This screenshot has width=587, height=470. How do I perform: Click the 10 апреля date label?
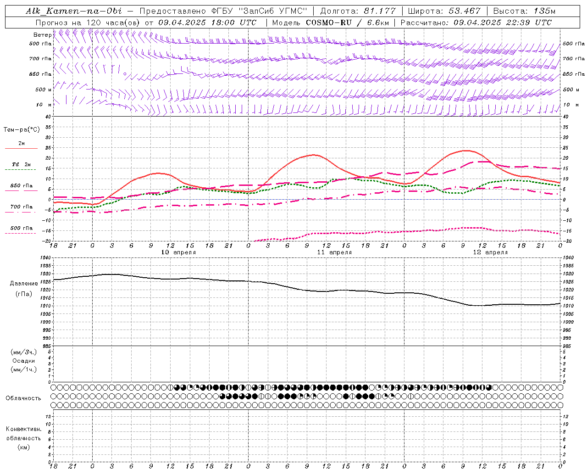pyautogui.click(x=178, y=252)
